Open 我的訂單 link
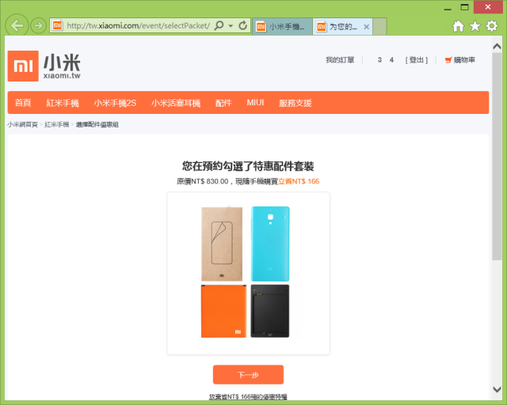The height and width of the screenshot is (405, 507). (x=340, y=60)
